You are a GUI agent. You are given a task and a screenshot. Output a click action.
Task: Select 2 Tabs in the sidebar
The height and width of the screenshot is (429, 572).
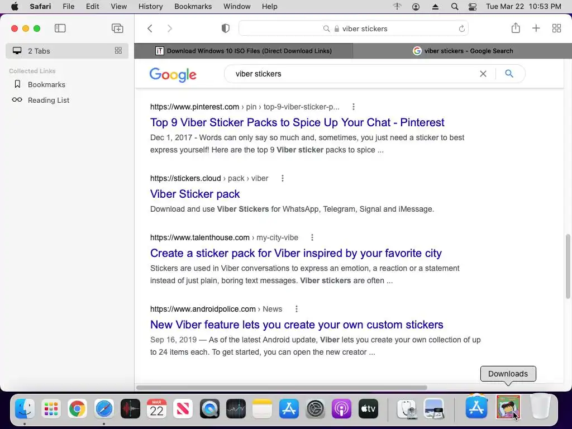67,51
